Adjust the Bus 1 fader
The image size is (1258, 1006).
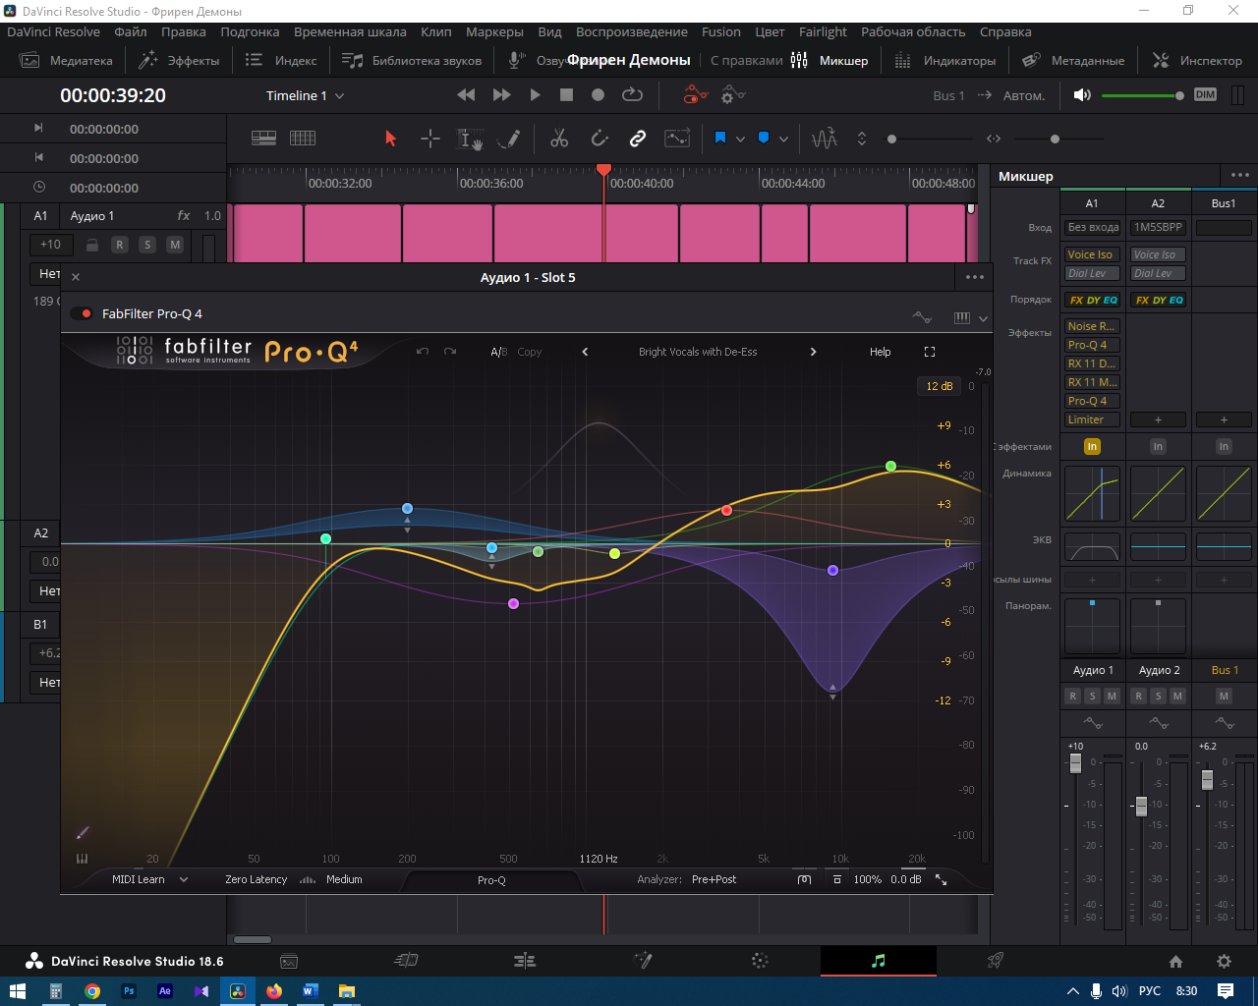click(x=1208, y=779)
